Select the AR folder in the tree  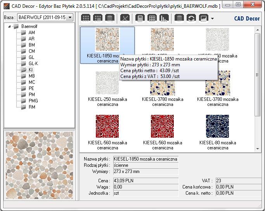pyautogui.click(x=31, y=39)
